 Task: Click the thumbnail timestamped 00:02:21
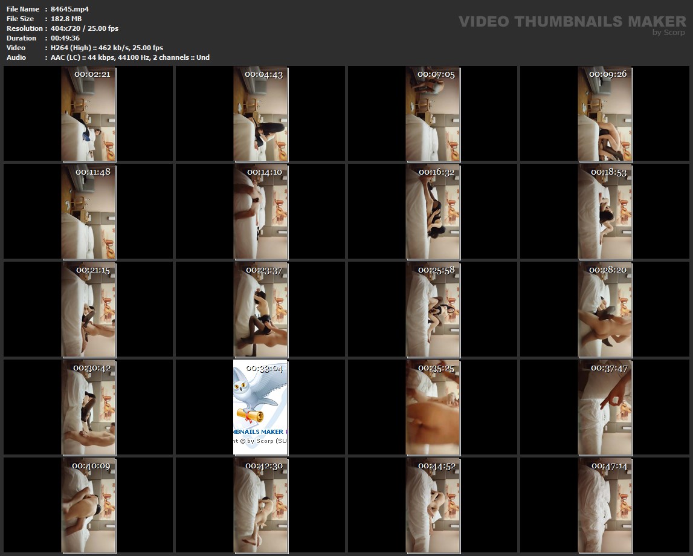88,114
